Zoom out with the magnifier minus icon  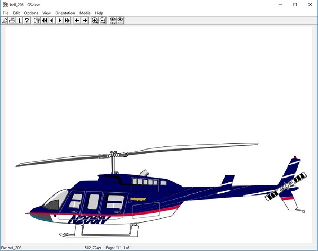point(102,21)
